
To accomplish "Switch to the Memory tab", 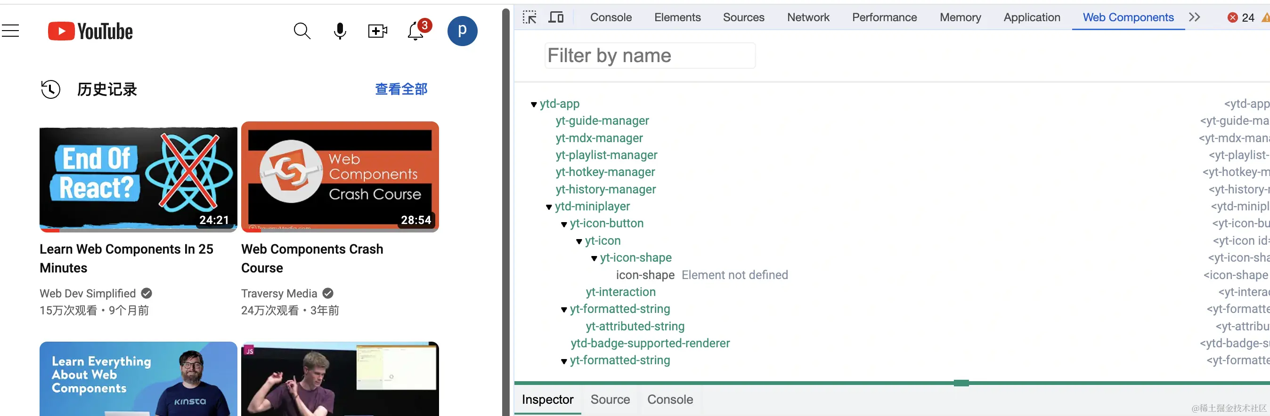I will pyautogui.click(x=961, y=17).
